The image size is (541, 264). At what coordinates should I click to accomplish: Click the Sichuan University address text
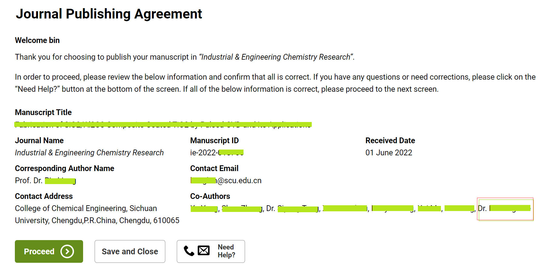pyautogui.click(x=97, y=214)
